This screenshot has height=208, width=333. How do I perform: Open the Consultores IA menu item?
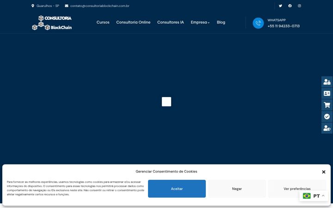170,22
